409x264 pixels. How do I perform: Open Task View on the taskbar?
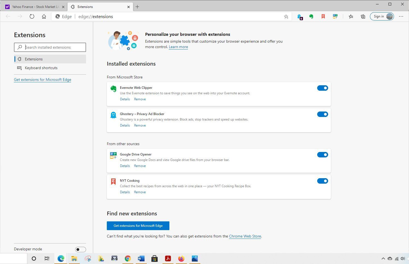point(47,259)
